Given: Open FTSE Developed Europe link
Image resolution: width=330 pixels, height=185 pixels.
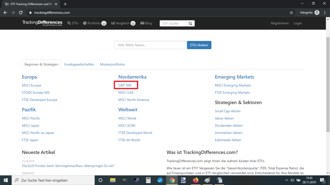Looking at the screenshot, I should coord(40,100).
